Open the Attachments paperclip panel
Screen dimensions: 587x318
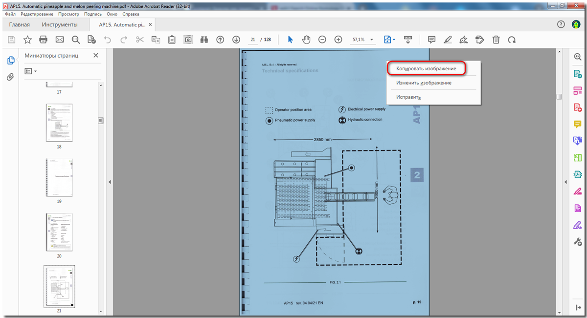10,77
